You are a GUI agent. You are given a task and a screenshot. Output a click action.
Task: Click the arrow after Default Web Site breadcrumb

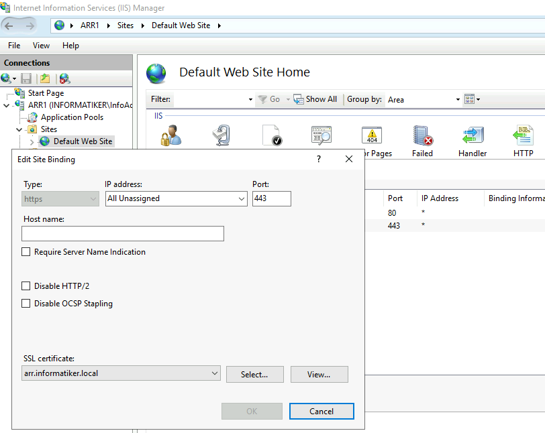tap(219, 25)
